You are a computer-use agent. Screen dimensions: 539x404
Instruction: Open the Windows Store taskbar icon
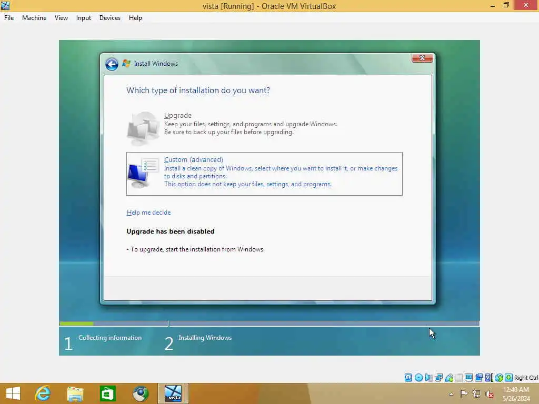[107, 393]
